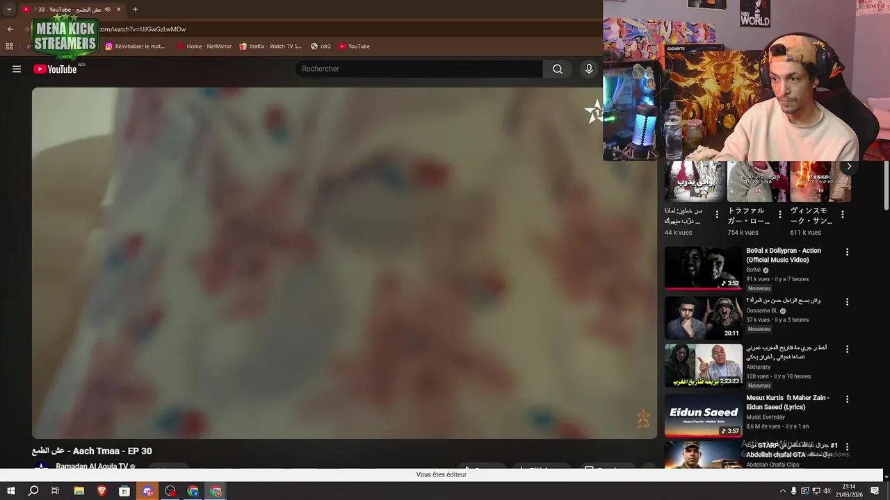Advance the suggestions carousel with the right chevron
Screen dimensions: 890x500
point(849,167)
